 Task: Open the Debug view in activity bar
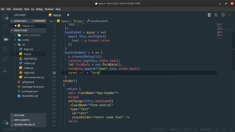[5, 48]
